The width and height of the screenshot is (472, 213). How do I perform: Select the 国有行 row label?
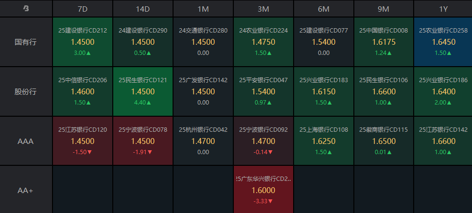26,42
